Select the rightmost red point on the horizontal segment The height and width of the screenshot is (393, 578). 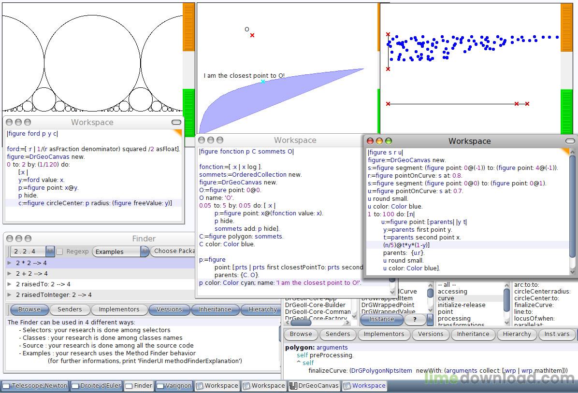(527, 104)
